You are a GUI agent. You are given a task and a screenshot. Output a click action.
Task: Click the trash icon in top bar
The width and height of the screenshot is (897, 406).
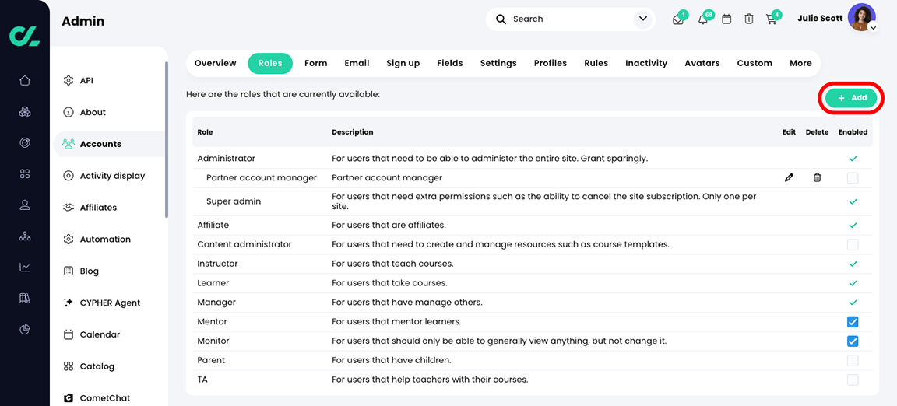749,19
